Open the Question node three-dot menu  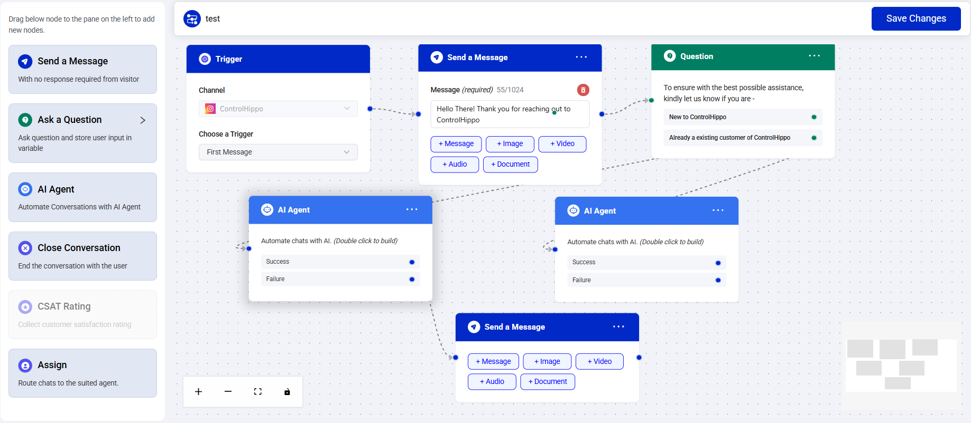(x=814, y=56)
